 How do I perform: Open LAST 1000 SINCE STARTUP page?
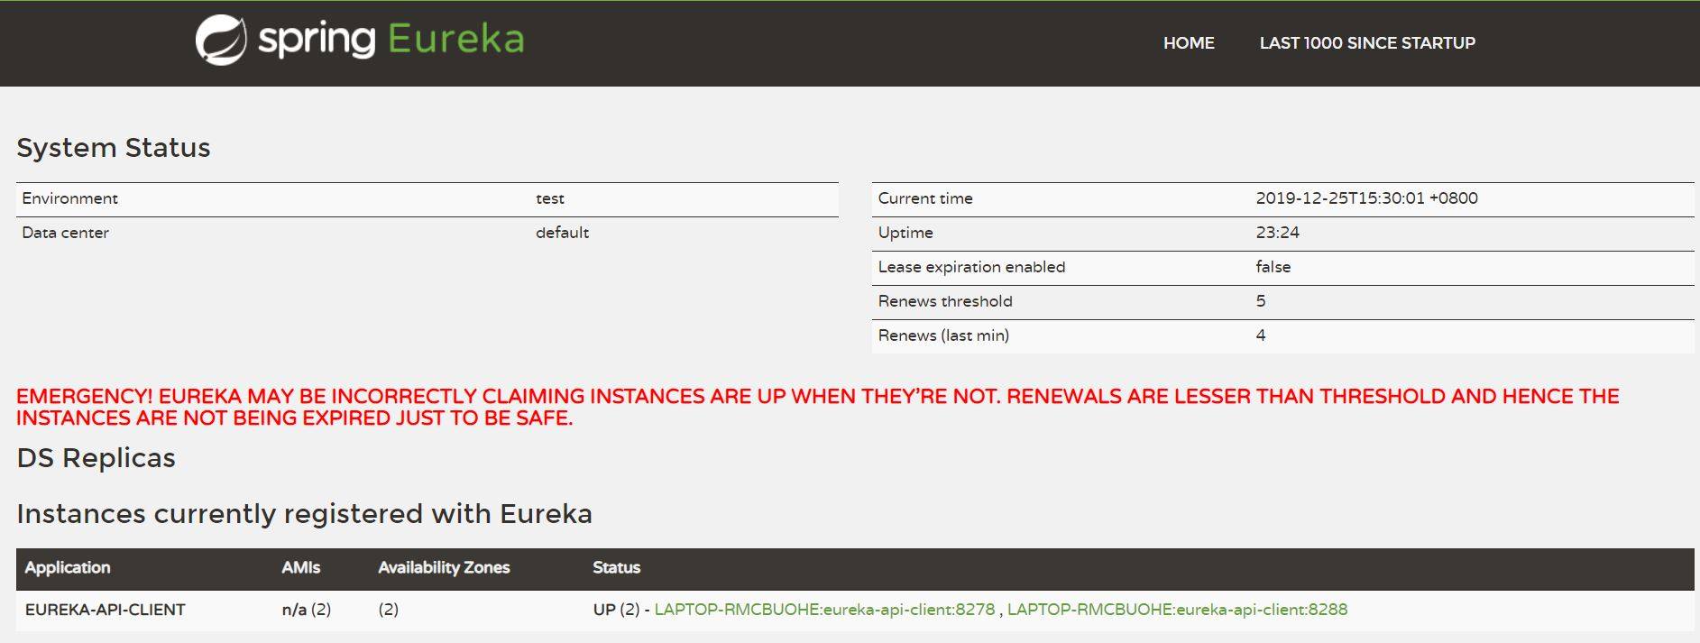[1366, 43]
